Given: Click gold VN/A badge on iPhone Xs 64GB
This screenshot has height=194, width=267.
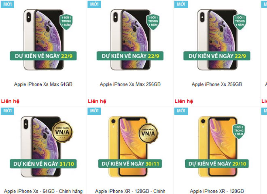Looking at the screenshot, I should (x=62, y=132).
